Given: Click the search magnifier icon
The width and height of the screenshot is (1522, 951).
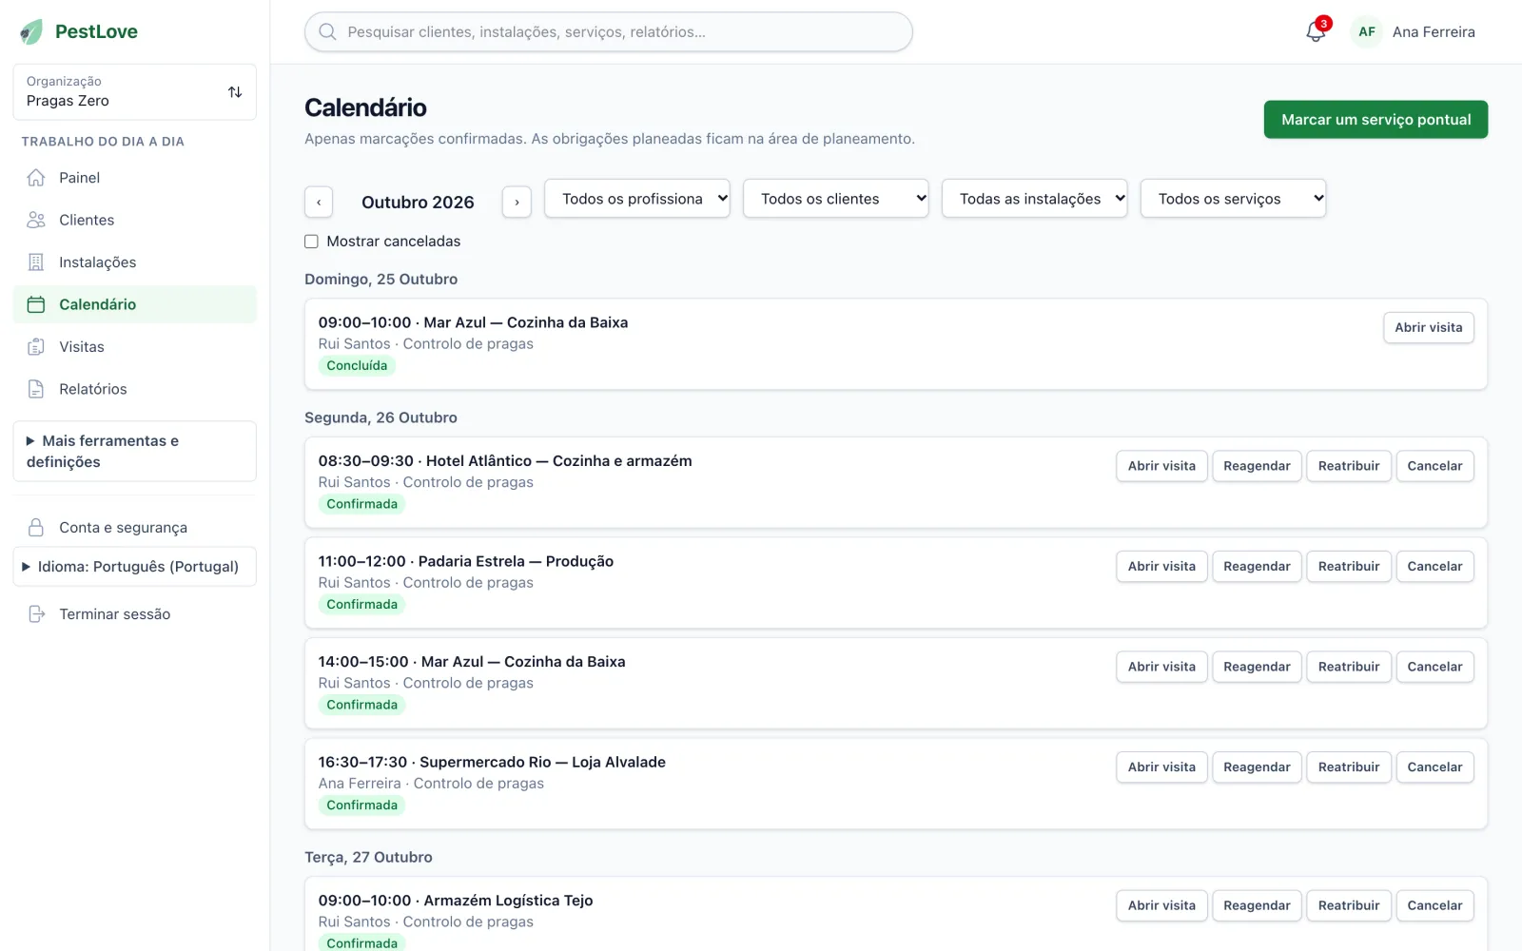Looking at the screenshot, I should (327, 31).
